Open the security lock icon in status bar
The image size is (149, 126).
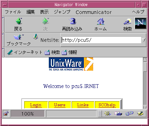point(6,113)
